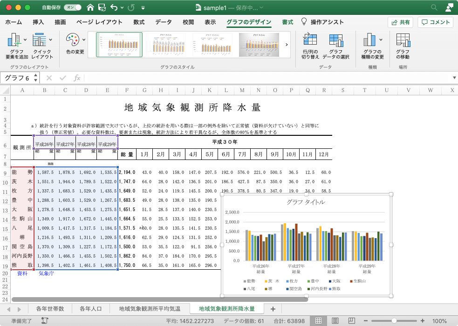Viewport: 458px width, 326px height.
Task: Click the 100% zoom level
Action: 439,321
